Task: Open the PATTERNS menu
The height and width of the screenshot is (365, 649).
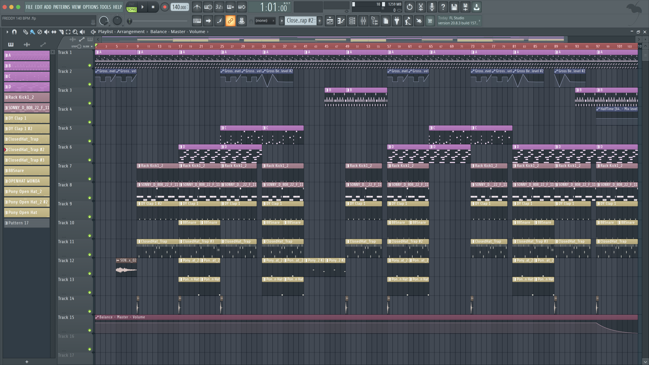Action: coord(62,7)
